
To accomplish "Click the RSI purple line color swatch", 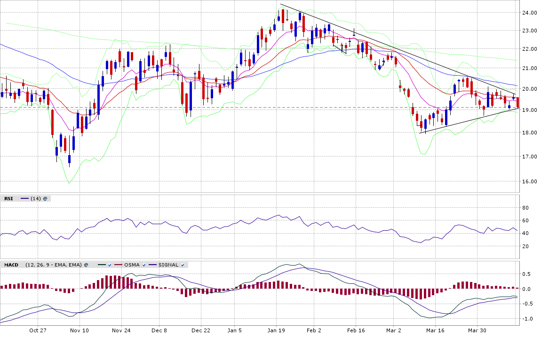I will [x=25, y=198].
